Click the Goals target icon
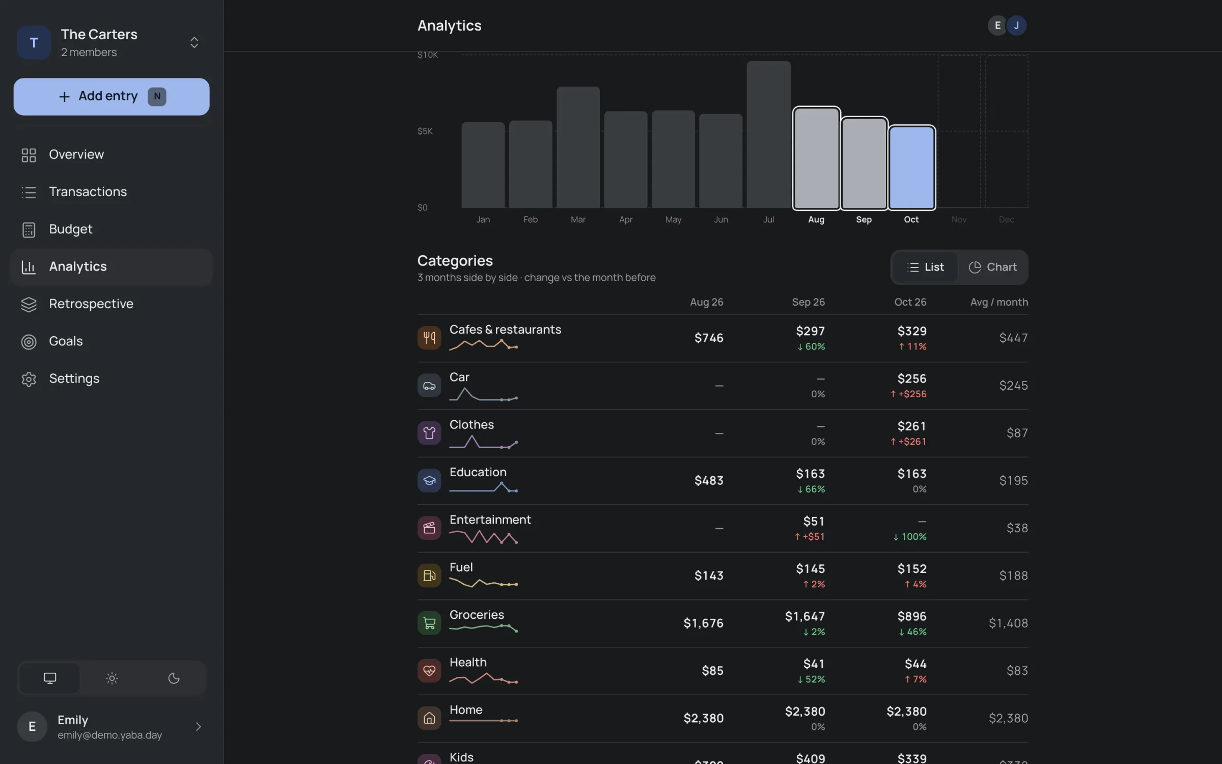Image resolution: width=1222 pixels, height=764 pixels. tap(29, 342)
